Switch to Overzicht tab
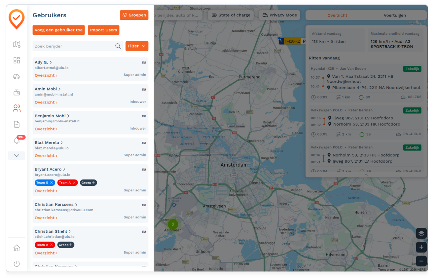This screenshot has width=434, height=279. (x=337, y=15)
